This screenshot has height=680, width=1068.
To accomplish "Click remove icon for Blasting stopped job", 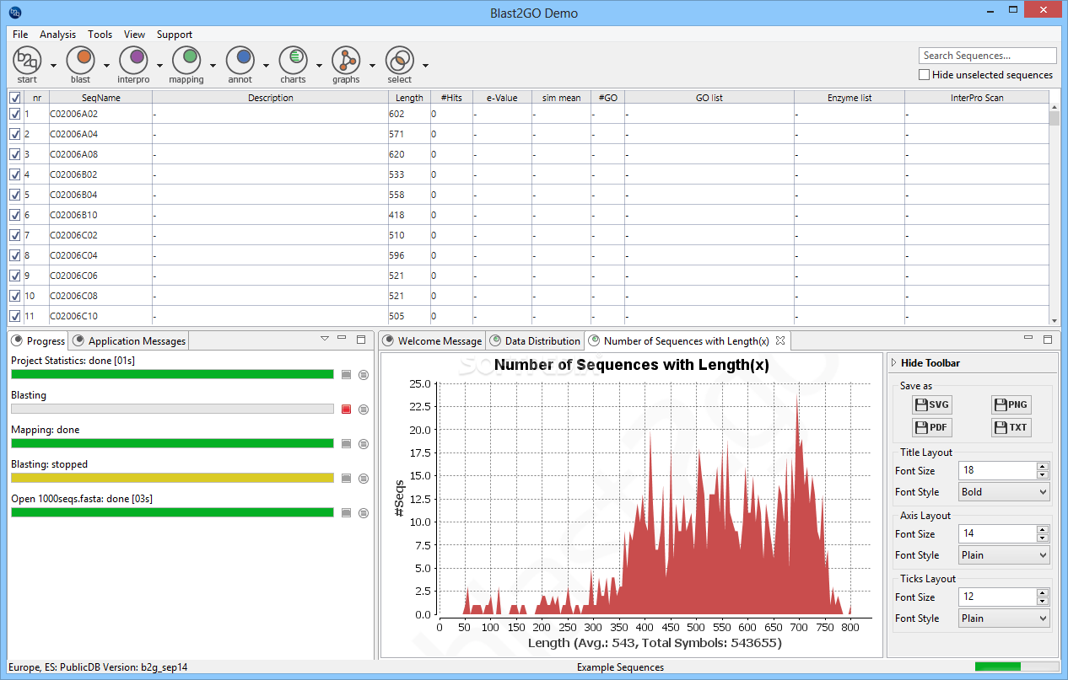I will (364, 479).
